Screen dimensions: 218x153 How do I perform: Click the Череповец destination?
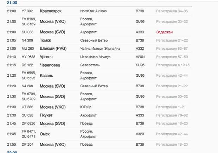(50, 65)
